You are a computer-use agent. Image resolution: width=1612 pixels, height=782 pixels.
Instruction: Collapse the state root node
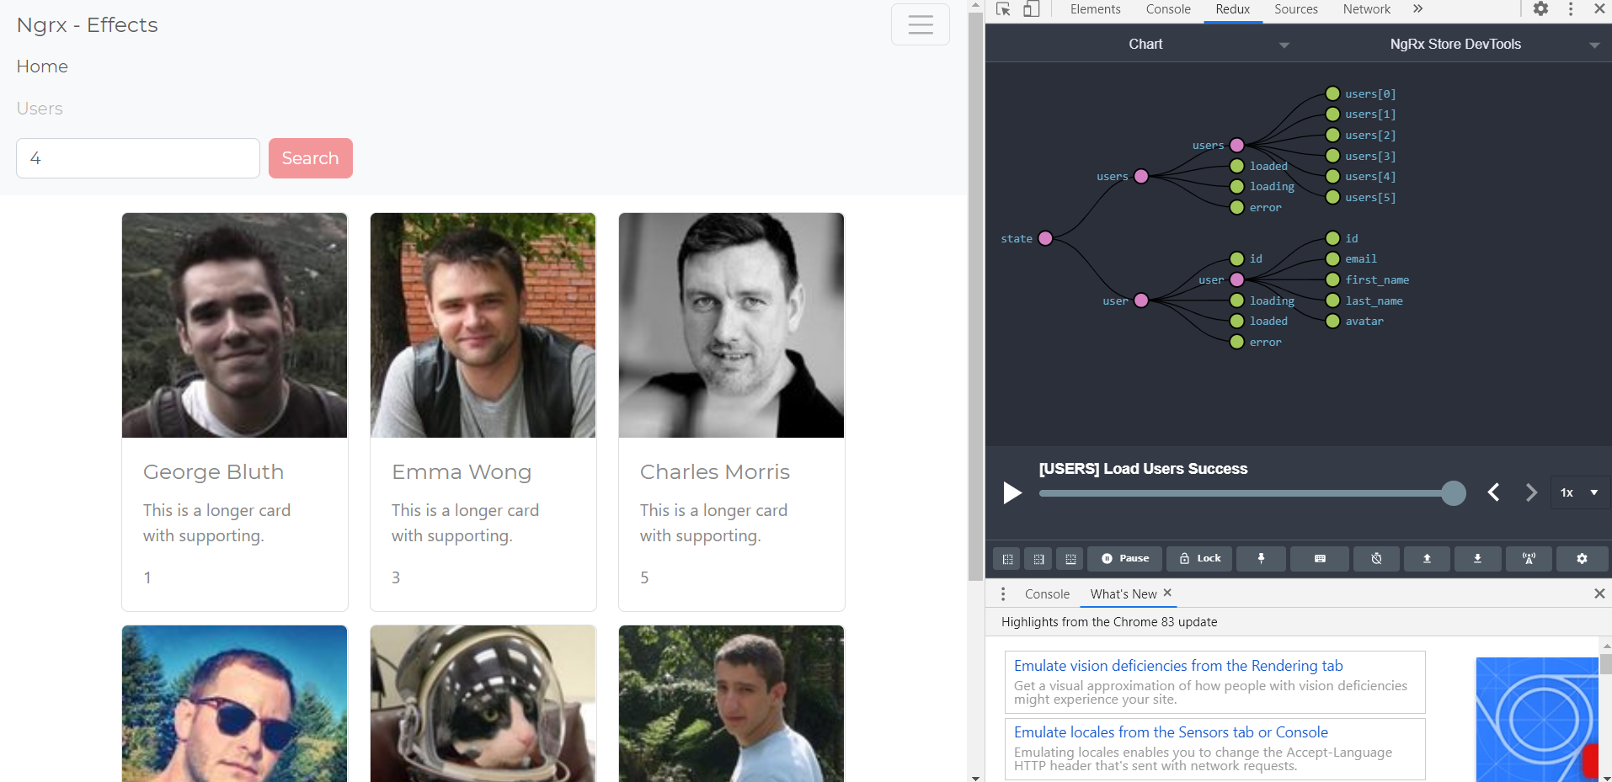pos(1045,238)
